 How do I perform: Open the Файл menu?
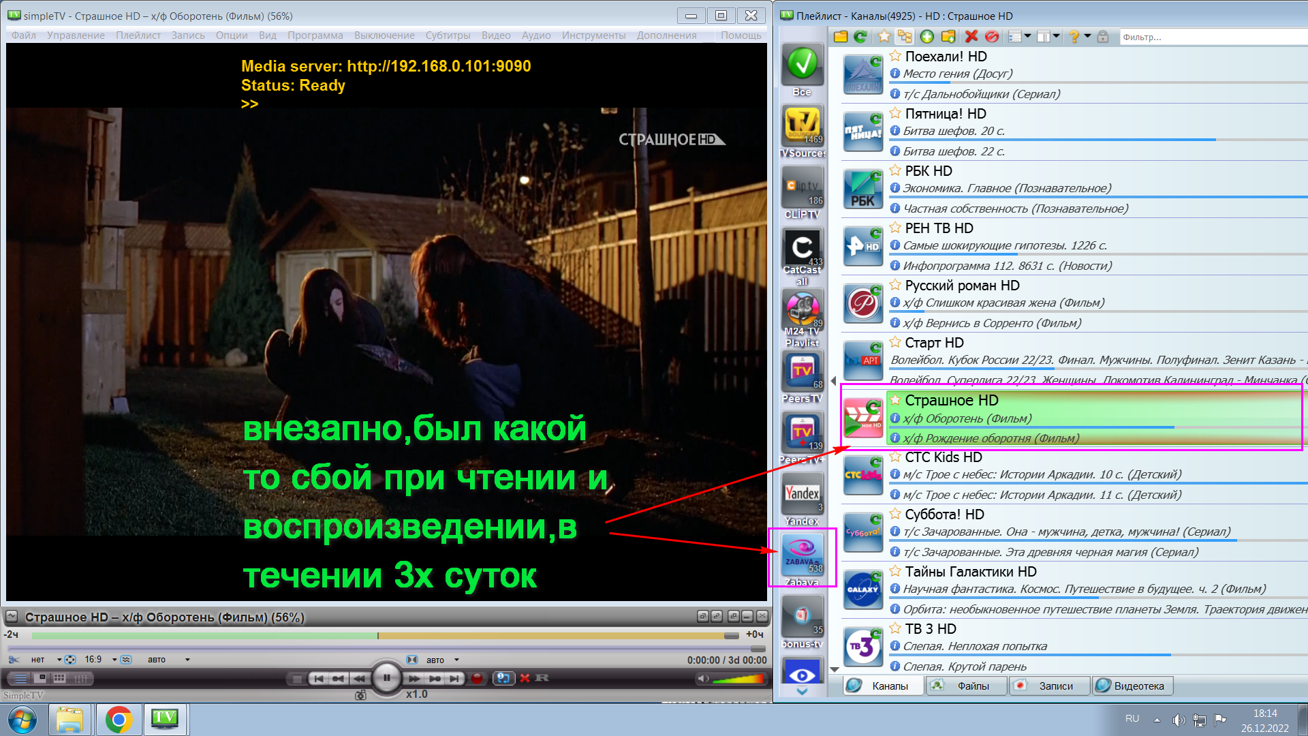coord(24,35)
